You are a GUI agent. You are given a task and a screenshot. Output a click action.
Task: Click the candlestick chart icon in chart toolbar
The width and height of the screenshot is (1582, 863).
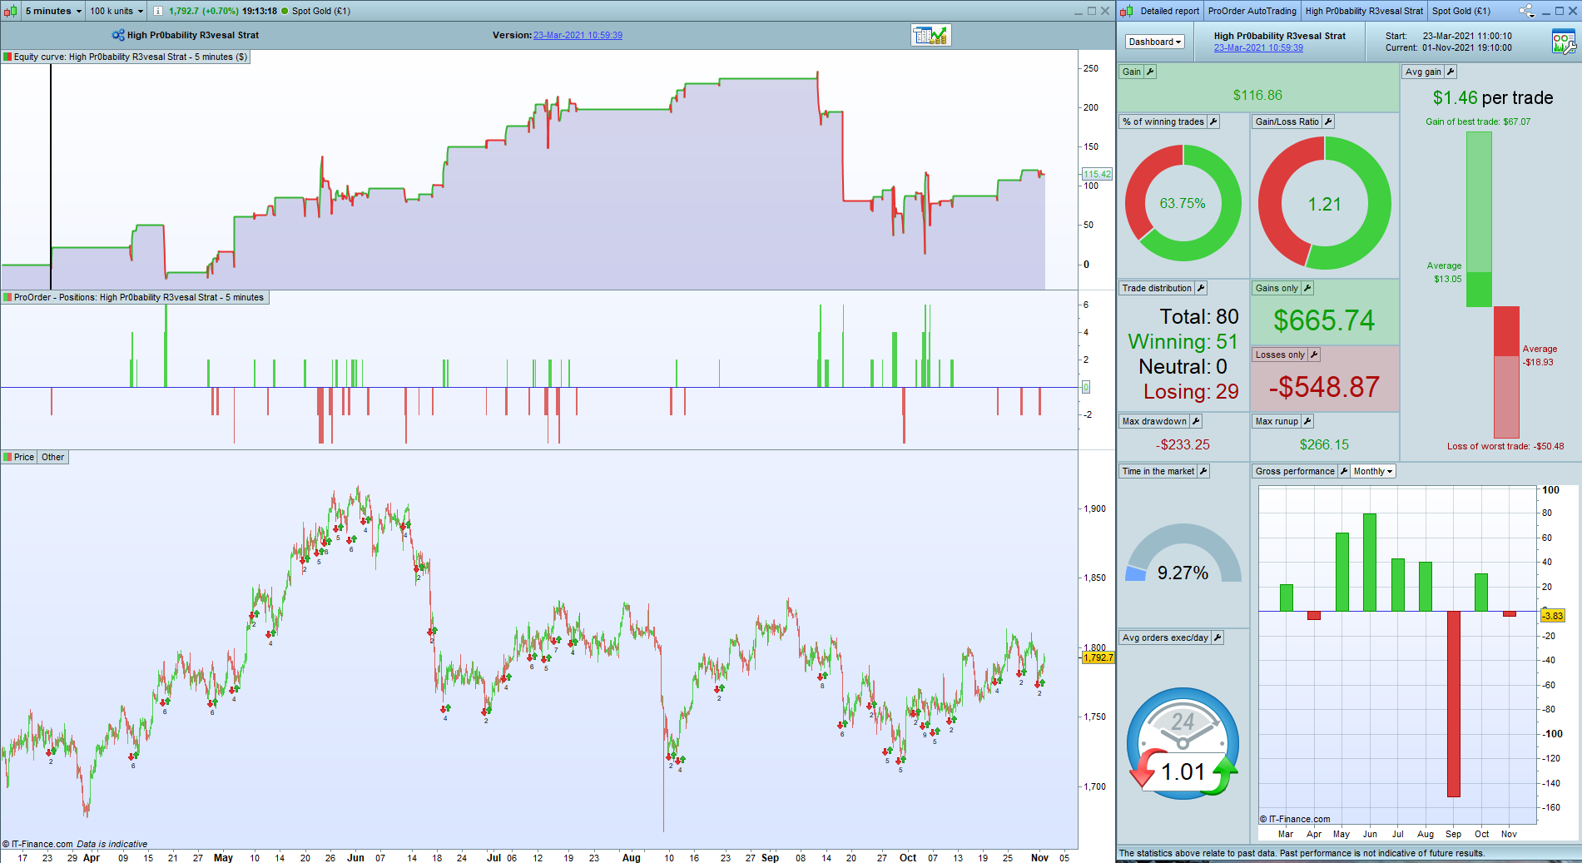(x=11, y=11)
